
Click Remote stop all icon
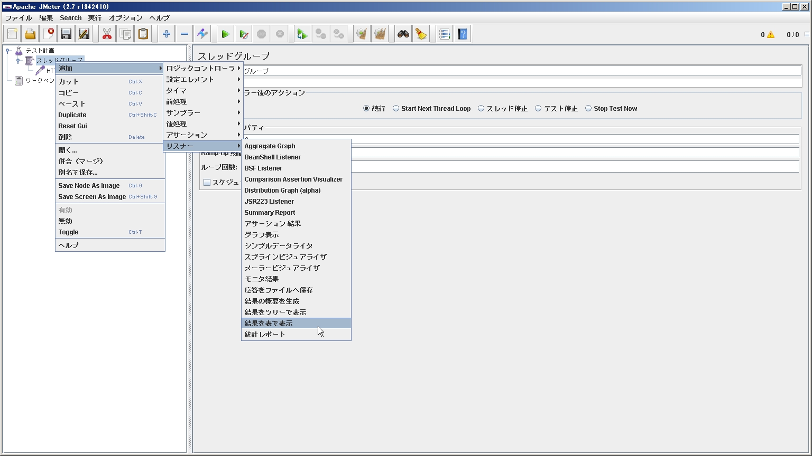point(320,34)
